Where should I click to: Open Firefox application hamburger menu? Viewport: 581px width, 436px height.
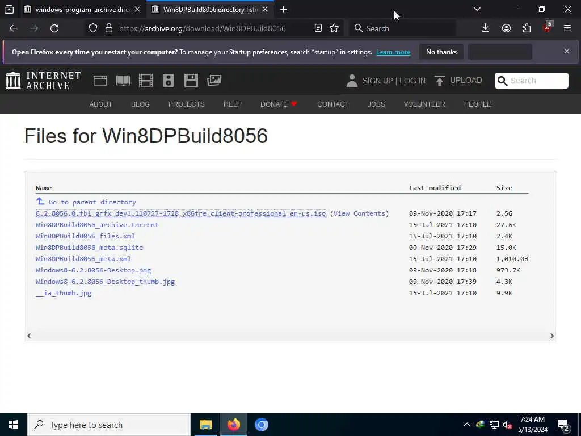[x=567, y=28]
